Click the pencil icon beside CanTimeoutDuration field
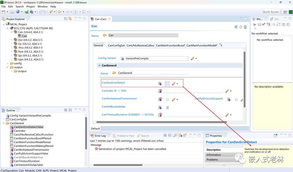This screenshot has height=172, width=293. coord(227,115)
